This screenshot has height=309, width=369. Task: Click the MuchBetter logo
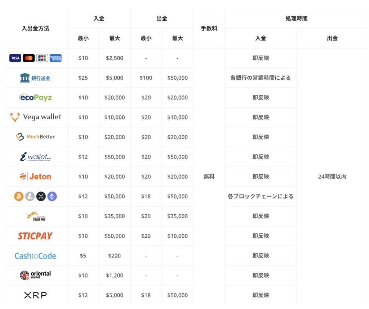36,136
